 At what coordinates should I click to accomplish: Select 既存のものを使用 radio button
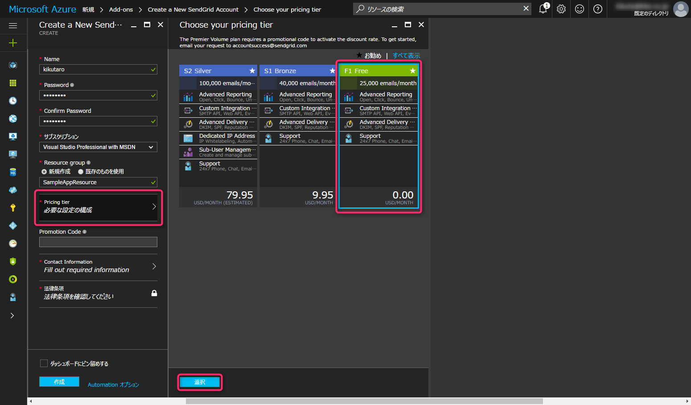pos(81,171)
